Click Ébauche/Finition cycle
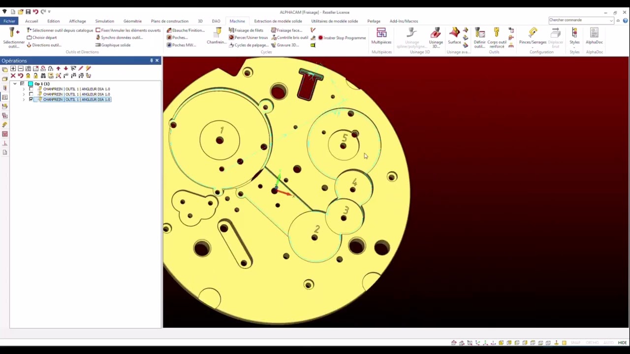630x354 pixels. tap(185, 30)
